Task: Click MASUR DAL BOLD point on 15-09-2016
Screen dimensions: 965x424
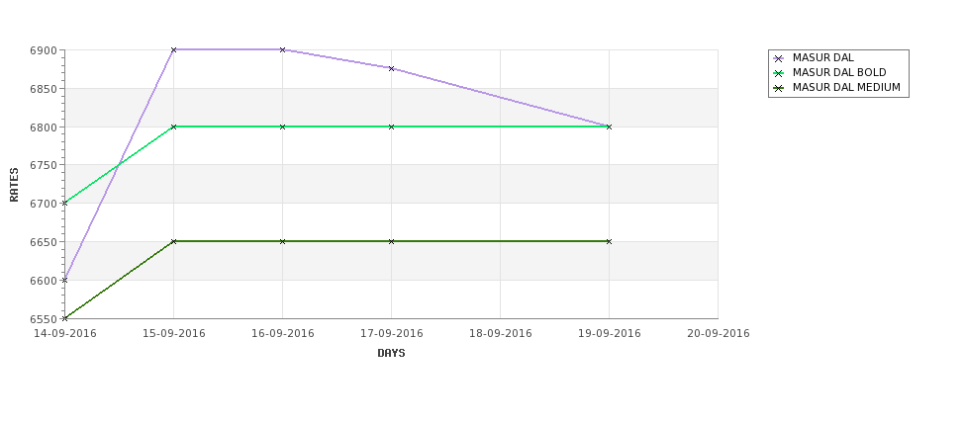Action: [x=173, y=127]
